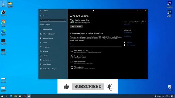The width and height of the screenshot is (175, 98).
Task: Focus the Find a setting search box
Action: tap(53, 20)
